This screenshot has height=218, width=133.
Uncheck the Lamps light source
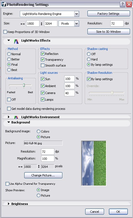[42, 99]
